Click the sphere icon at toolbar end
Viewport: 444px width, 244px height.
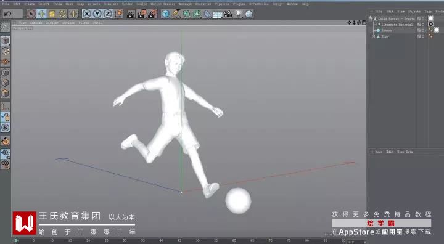point(249,14)
